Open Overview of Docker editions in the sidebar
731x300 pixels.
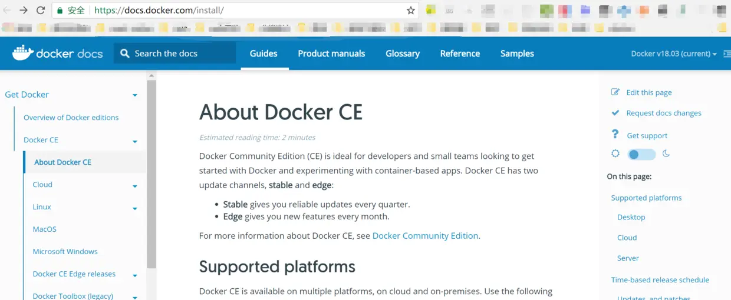[71, 117]
